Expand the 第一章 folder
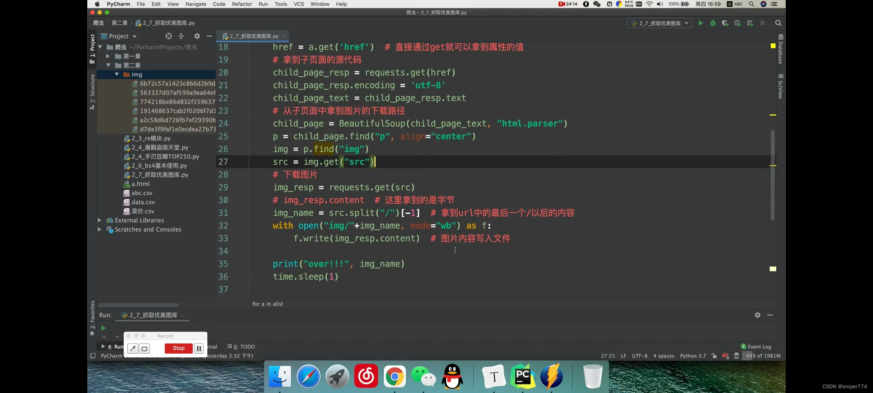Image resolution: width=873 pixels, height=393 pixels. coord(108,56)
